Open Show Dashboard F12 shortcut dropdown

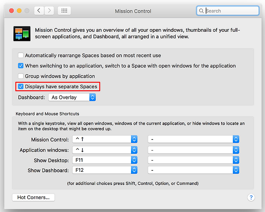[x=105, y=170]
